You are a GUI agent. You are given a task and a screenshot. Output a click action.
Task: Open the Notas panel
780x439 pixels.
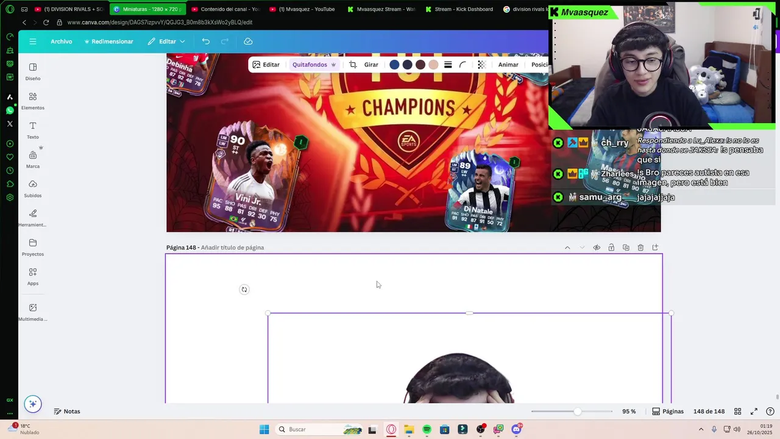[x=67, y=412]
